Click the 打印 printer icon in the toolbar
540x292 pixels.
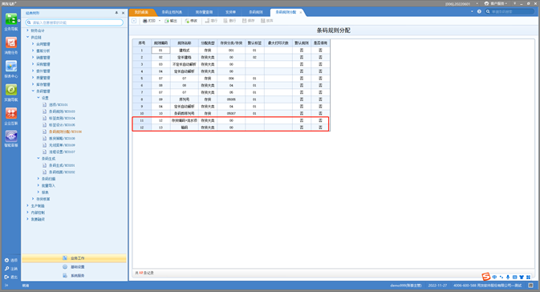145,21
